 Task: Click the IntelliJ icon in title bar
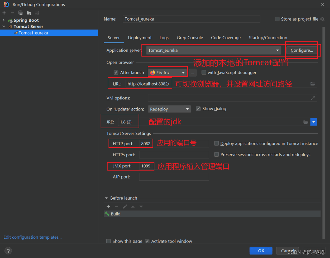pos(6,4)
